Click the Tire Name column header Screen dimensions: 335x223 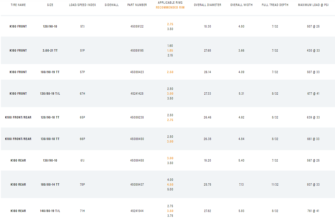click(18, 5)
